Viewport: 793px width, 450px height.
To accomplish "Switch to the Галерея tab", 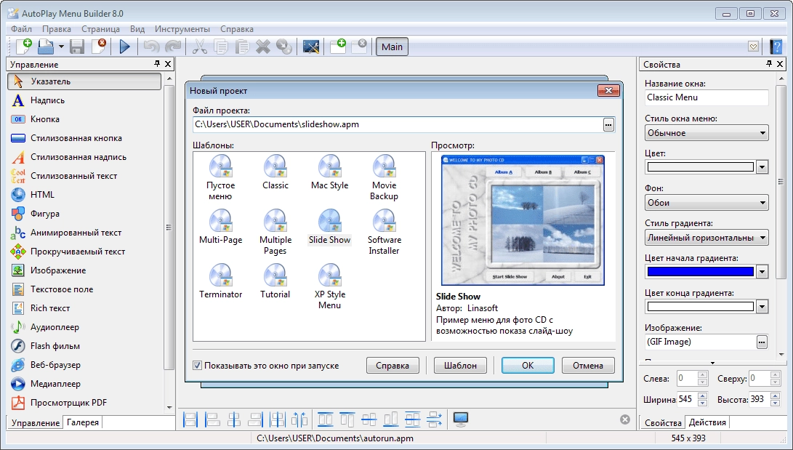I will coord(82,422).
